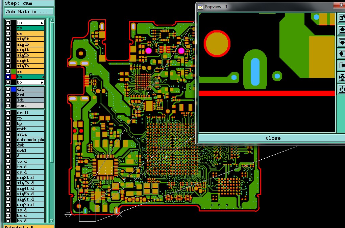Select the 'sig2t.d' layer row

30,178
